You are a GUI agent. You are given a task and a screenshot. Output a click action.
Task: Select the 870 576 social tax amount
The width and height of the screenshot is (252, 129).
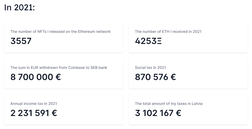(151, 77)
